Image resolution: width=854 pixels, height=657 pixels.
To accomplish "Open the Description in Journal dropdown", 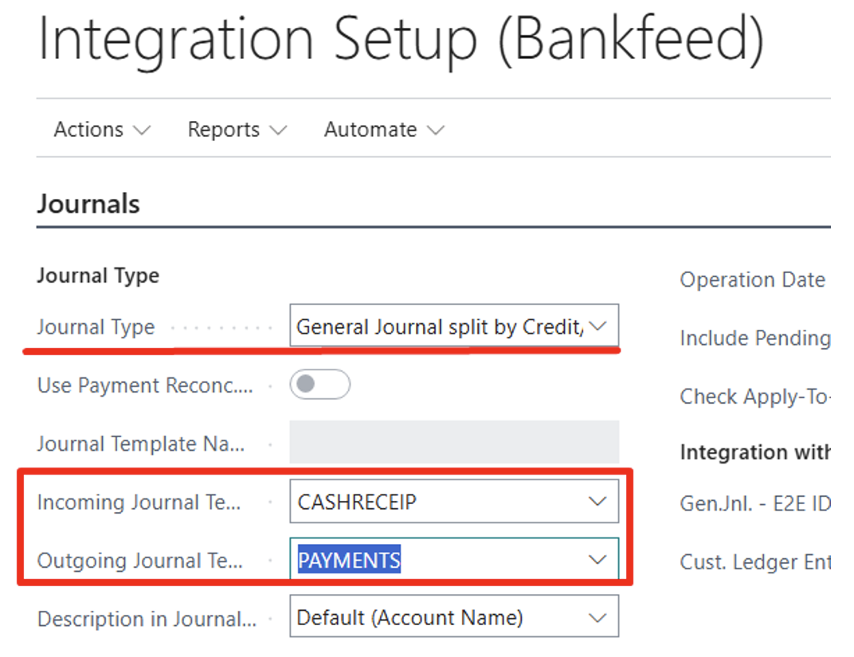I will [x=454, y=616].
